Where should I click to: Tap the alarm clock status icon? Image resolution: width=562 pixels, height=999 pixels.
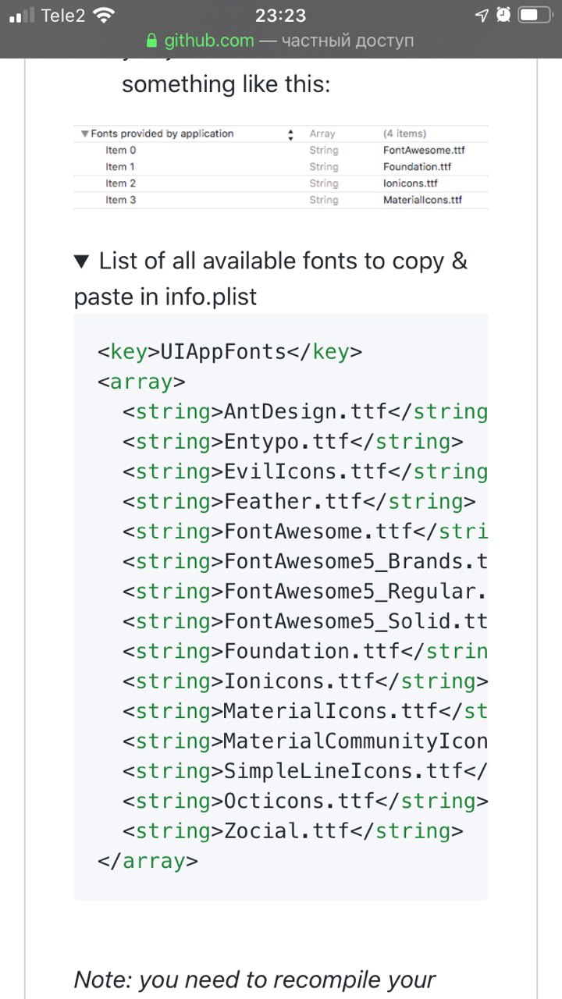click(503, 15)
